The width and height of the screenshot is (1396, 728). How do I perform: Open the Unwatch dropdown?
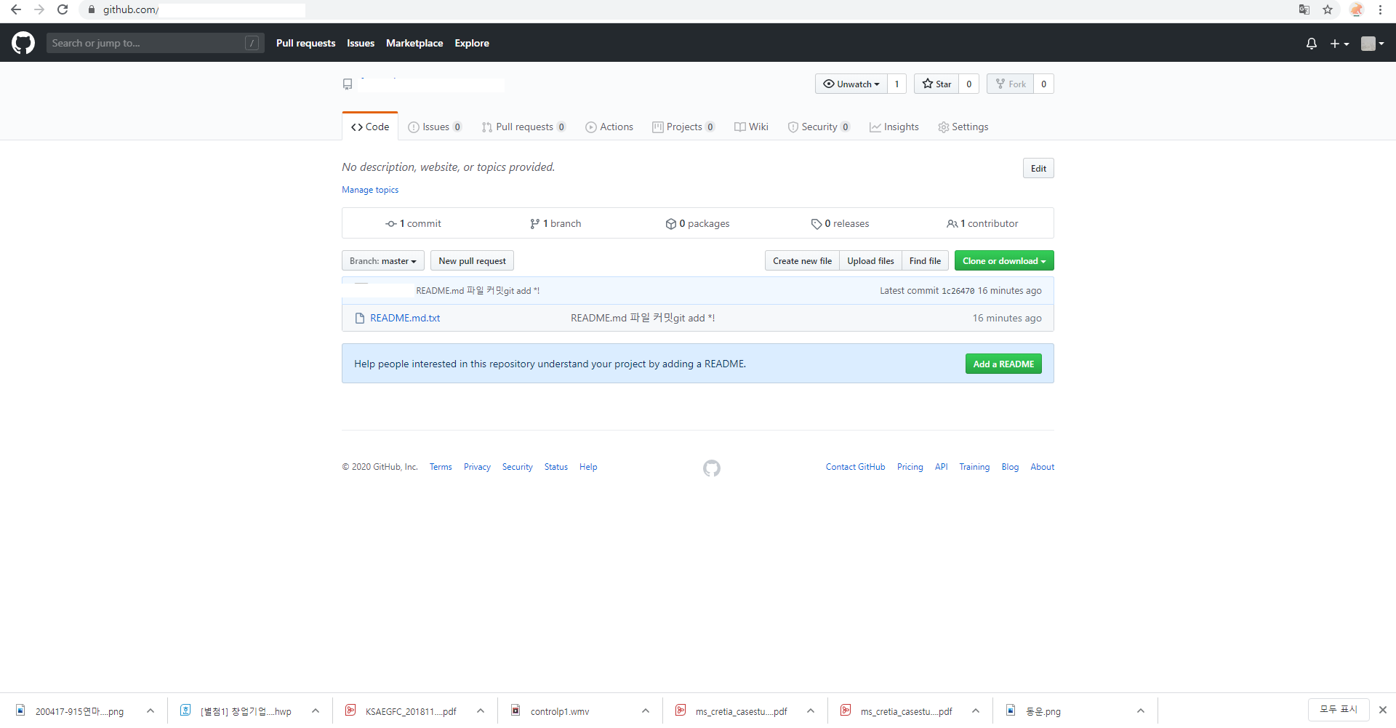coord(851,84)
